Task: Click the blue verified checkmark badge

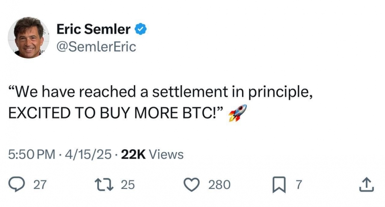Action: coord(140,29)
